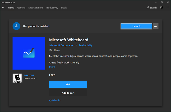Click the Microsoft Whiteboard title text
The image size is (171, 112).
click(x=69, y=40)
